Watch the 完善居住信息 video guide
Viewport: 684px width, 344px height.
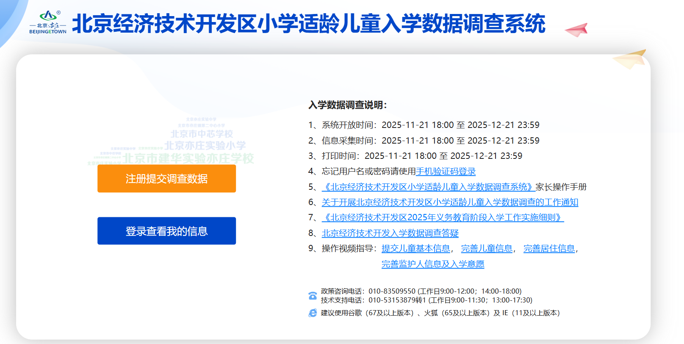coord(549,249)
